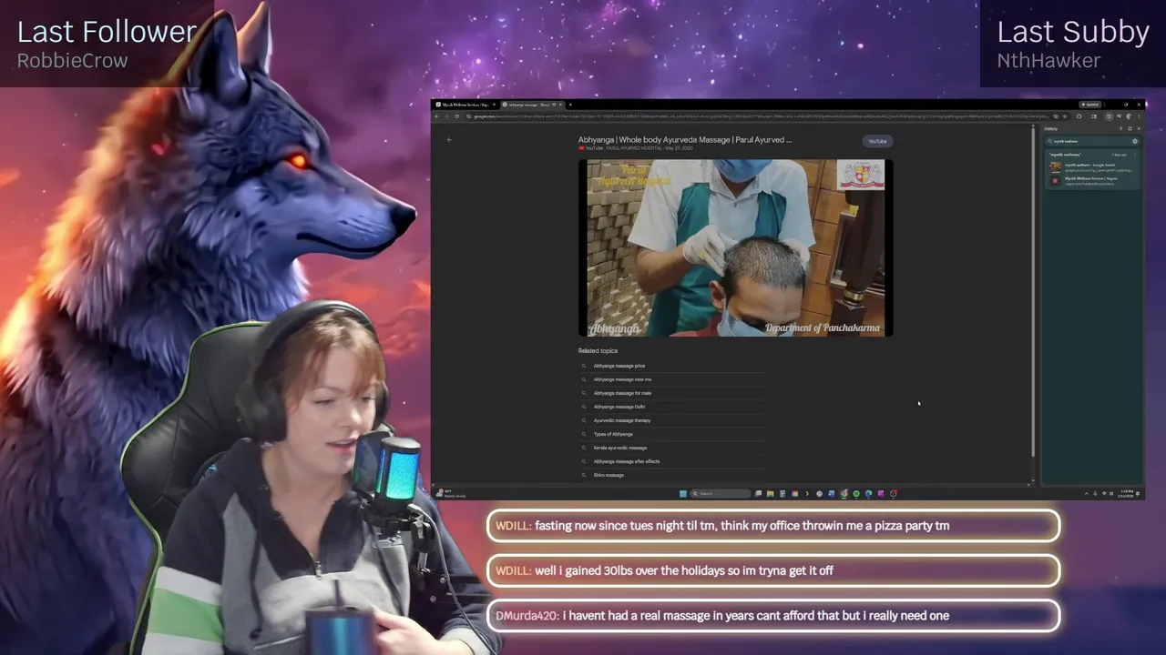Image resolution: width=1166 pixels, height=655 pixels.
Task: Click NthHawker under Last Subby
Action: click(x=1048, y=61)
